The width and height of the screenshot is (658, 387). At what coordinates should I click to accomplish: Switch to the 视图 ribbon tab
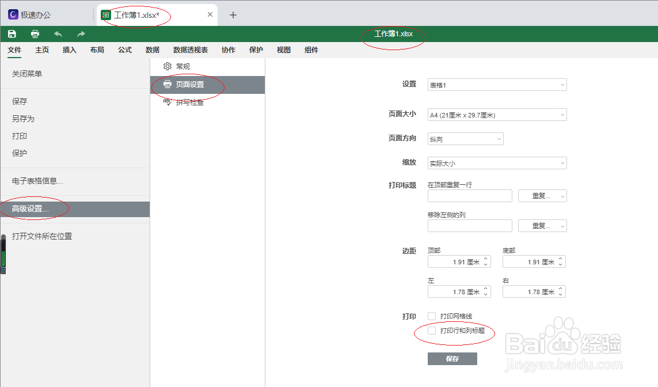[x=282, y=50]
